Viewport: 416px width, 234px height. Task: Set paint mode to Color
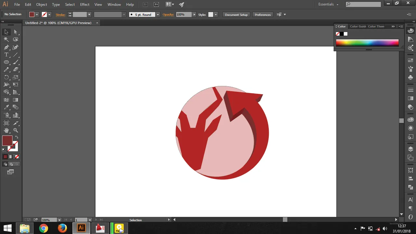tap(5, 157)
